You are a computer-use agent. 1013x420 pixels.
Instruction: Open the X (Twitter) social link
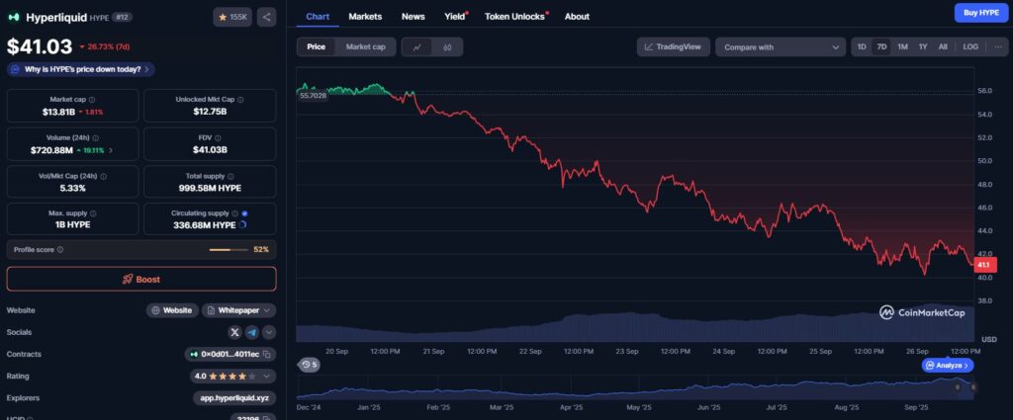[x=234, y=333]
